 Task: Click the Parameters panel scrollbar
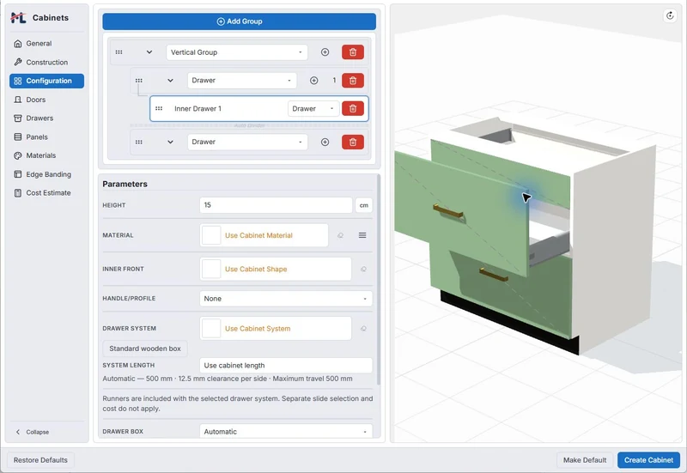pos(379,281)
